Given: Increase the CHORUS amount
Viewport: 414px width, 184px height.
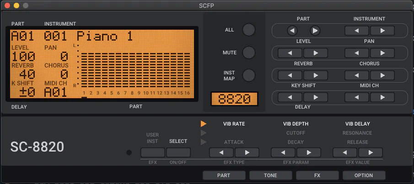Looking at the screenshot, I should (x=382, y=75).
